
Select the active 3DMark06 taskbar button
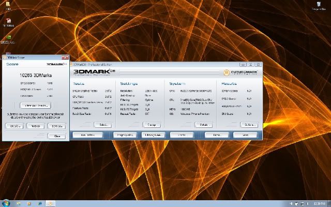[51, 204]
